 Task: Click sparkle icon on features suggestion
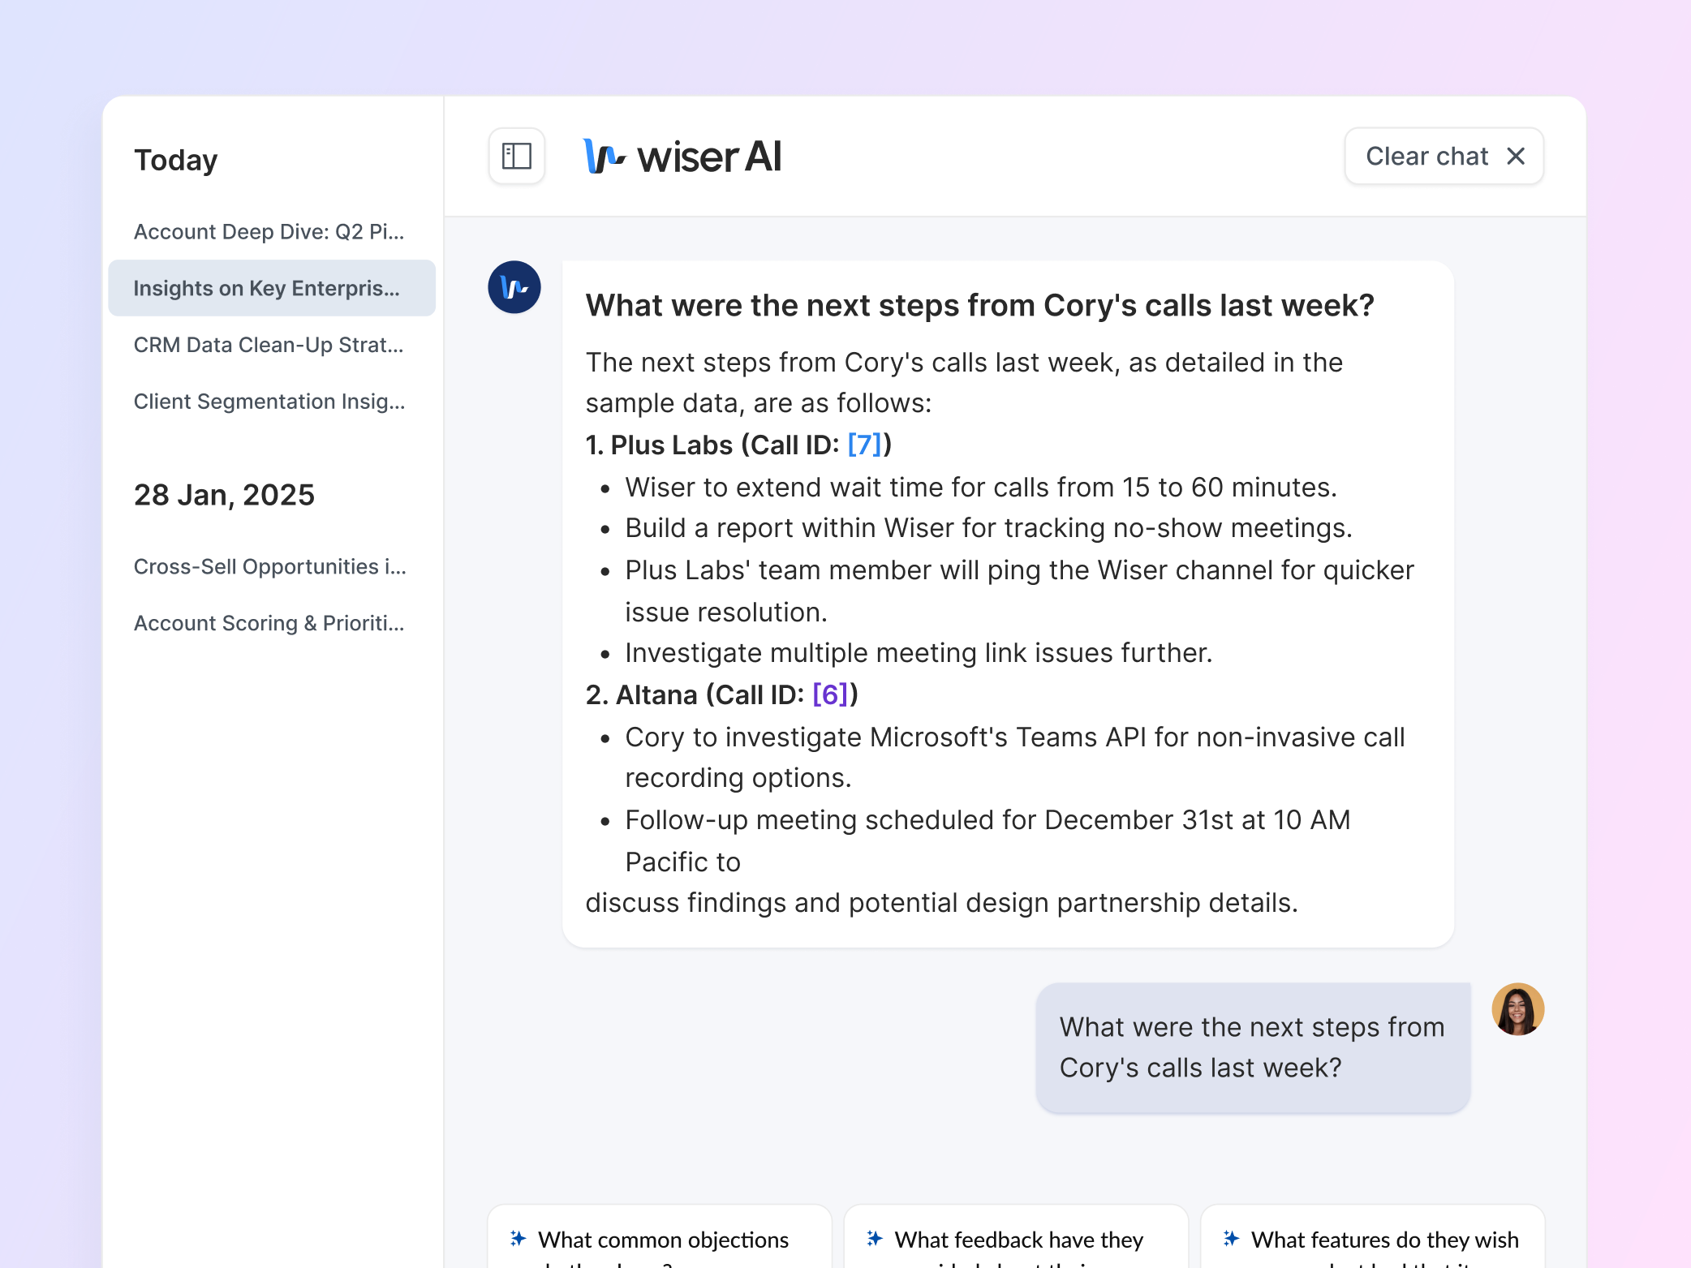click(1231, 1238)
